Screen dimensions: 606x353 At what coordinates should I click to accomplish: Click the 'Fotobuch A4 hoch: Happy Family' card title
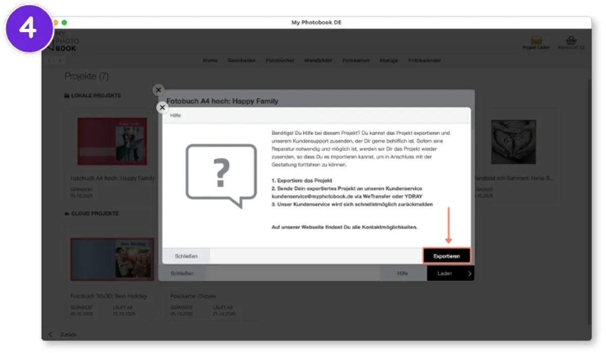pos(113,178)
